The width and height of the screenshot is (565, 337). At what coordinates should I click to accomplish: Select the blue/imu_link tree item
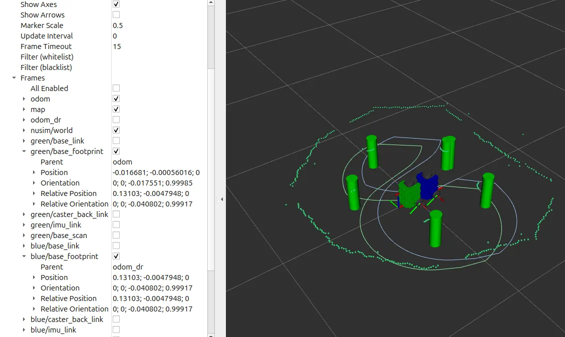coord(53,330)
